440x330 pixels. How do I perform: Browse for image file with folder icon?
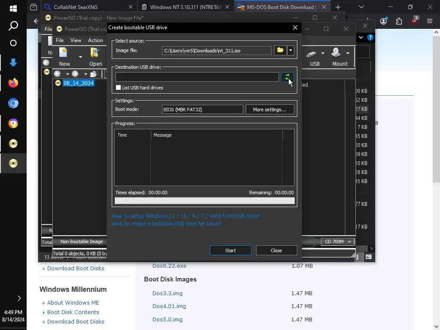[x=280, y=51]
